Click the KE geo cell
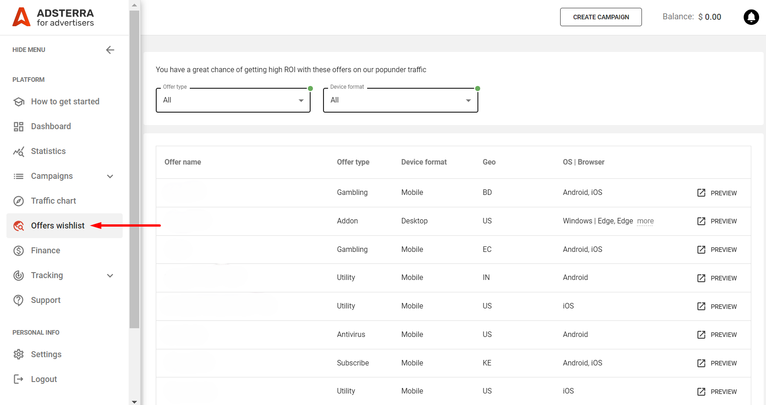This screenshot has width=766, height=405. 487,363
